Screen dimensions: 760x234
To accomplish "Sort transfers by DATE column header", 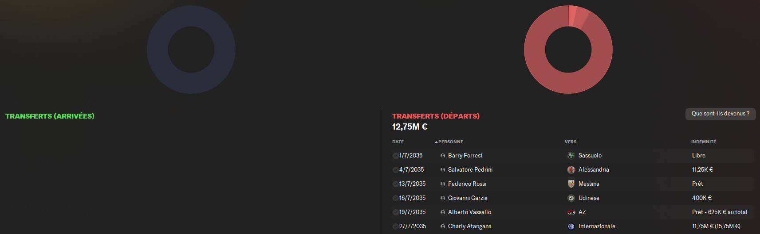I will [x=398, y=142].
